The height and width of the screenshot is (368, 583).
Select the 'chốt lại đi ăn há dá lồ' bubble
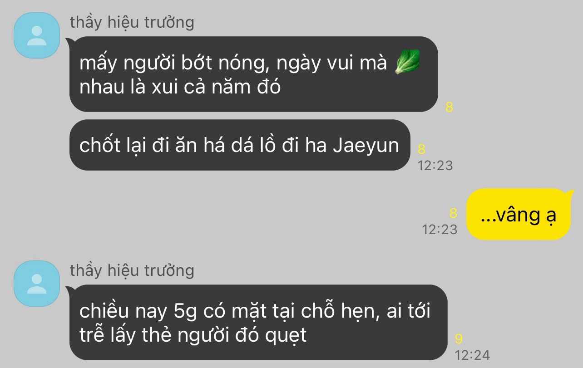pyautogui.click(x=240, y=145)
